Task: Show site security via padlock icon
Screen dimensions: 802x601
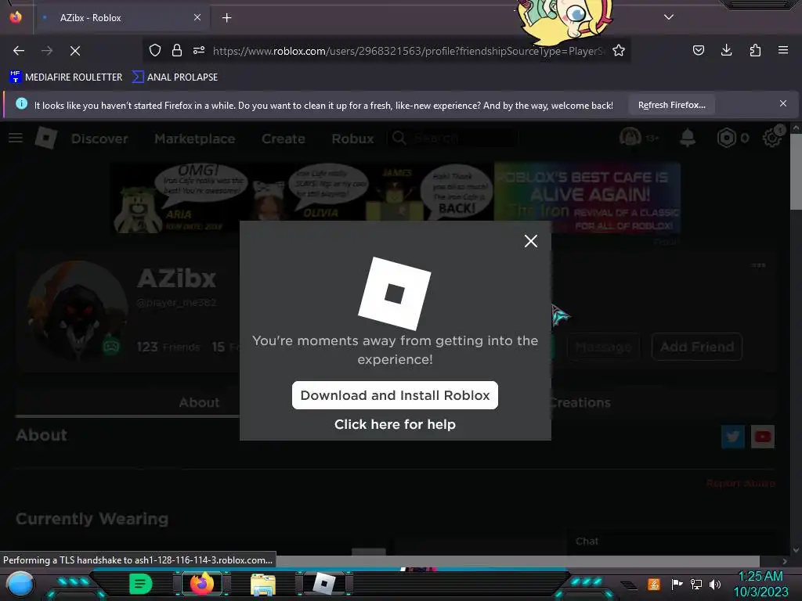Action: [x=177, y=50]
